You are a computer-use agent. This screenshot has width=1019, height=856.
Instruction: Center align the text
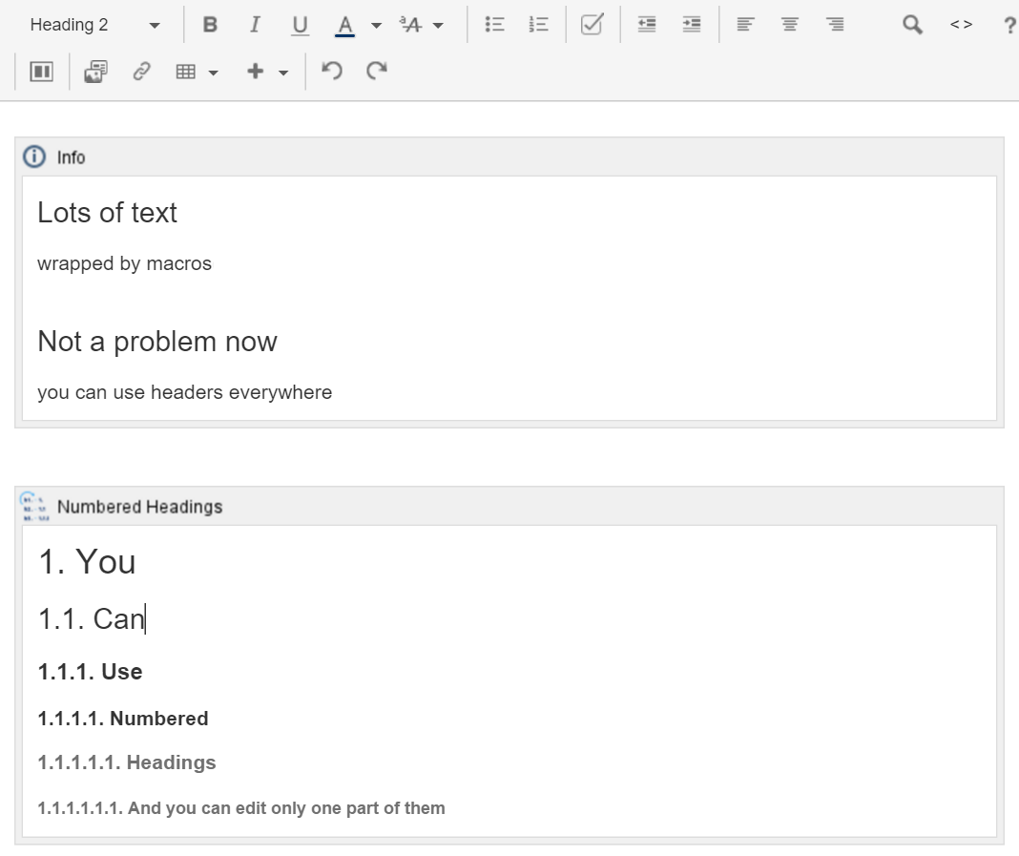pyautogui.click(x=790, y=26)
